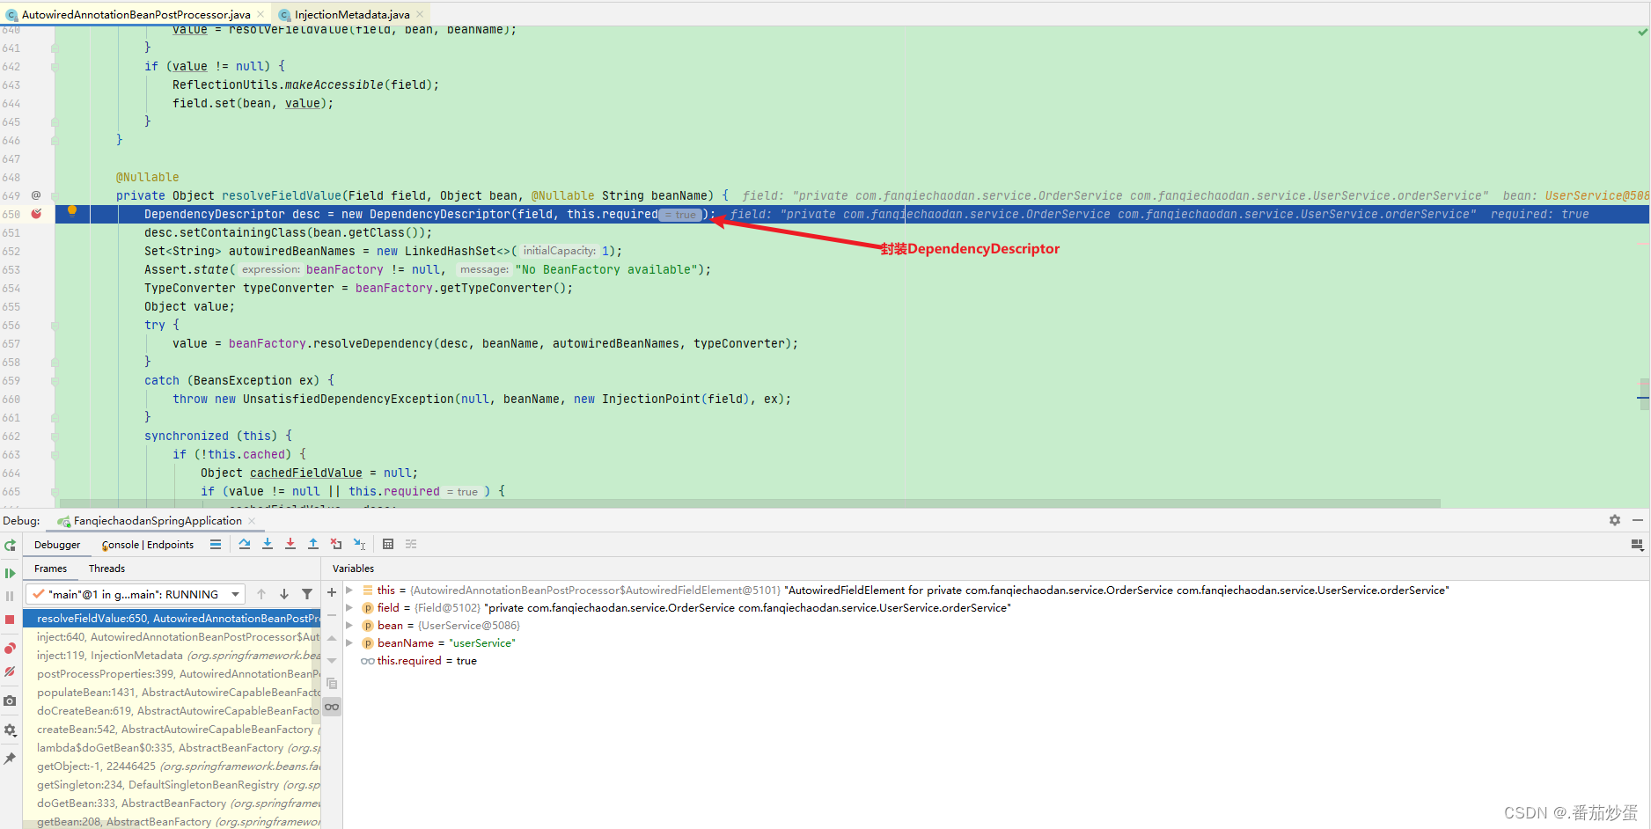Image resolution: width=1651 pixels, height=829 pixels.
Task: Select next frame with down arrow
Action: 284,594
